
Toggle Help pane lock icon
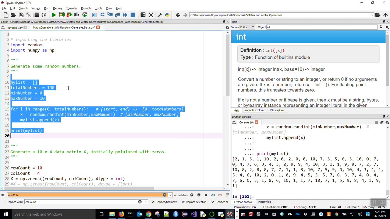[x=381, y=27]
